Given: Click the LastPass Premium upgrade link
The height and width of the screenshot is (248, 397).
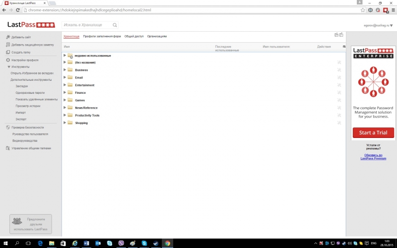Looking at the screenshot, I should [x=373, y=157].
